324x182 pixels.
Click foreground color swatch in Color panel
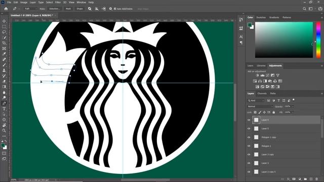coord(250,25)
